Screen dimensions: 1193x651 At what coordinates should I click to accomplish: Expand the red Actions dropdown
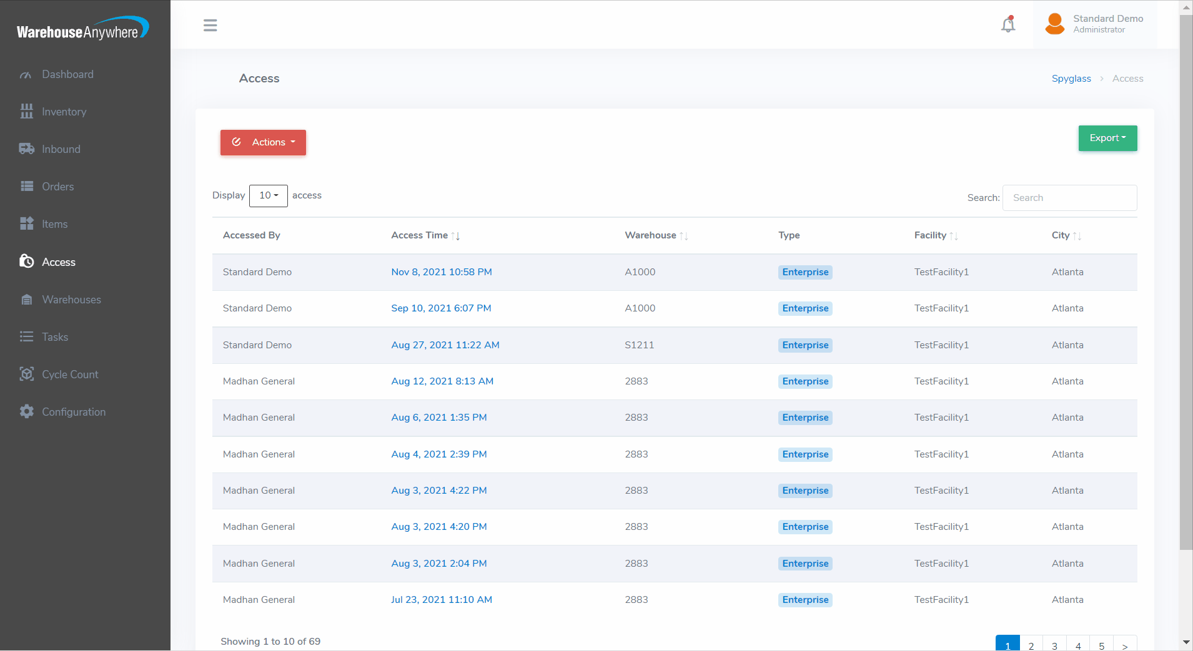click(x=263, y=142)
